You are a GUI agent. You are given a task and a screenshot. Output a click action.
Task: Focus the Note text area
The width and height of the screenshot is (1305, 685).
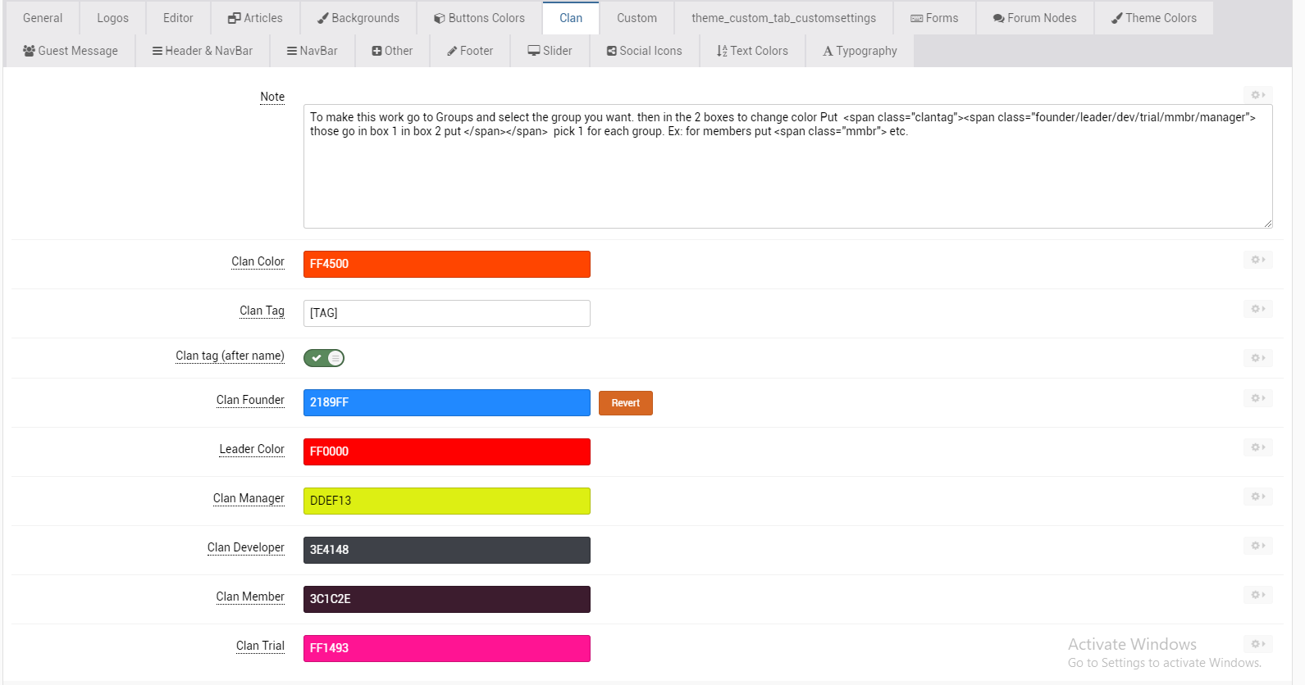(x=788, y=166)
